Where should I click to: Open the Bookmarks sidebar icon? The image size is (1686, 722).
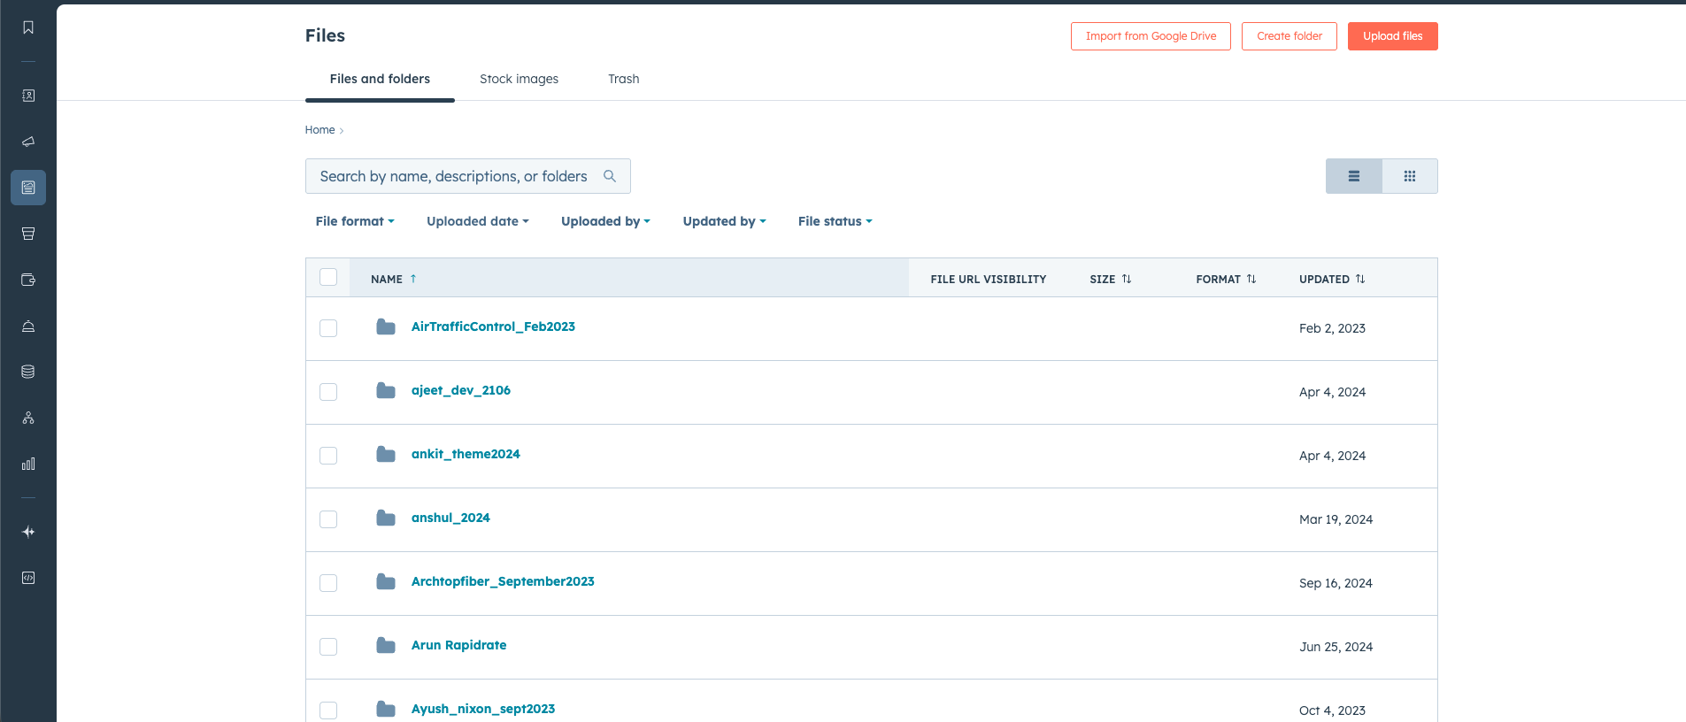pos(28,27)
